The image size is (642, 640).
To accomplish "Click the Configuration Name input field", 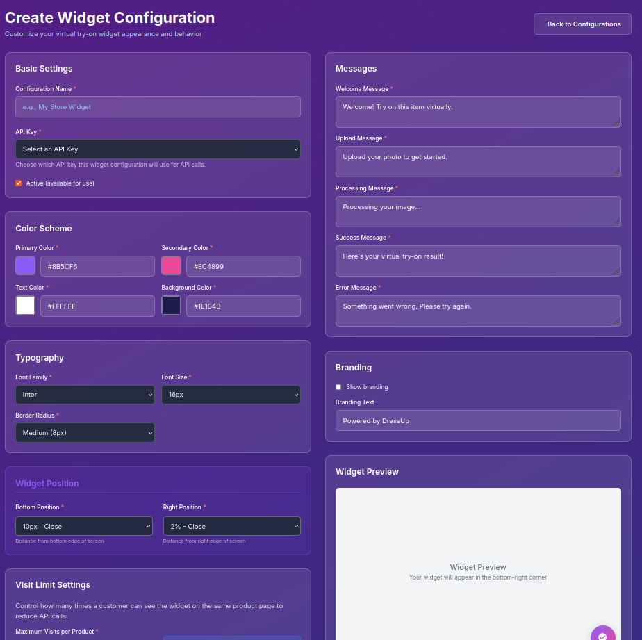I will pyautogui.click(x=158, y=106).
